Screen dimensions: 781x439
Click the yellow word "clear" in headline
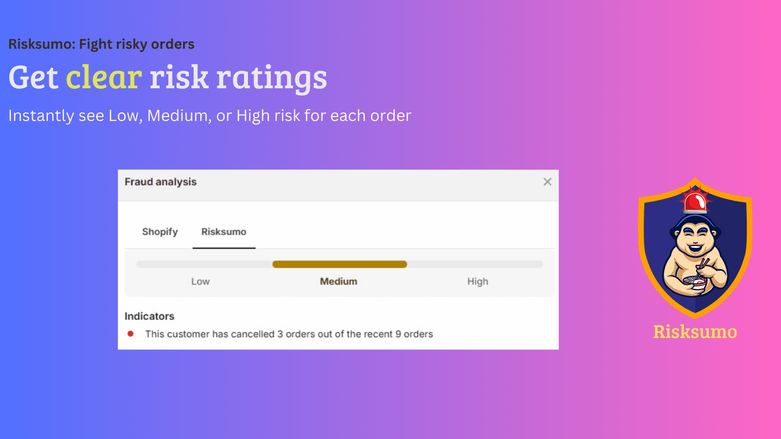tap(104, 78)
